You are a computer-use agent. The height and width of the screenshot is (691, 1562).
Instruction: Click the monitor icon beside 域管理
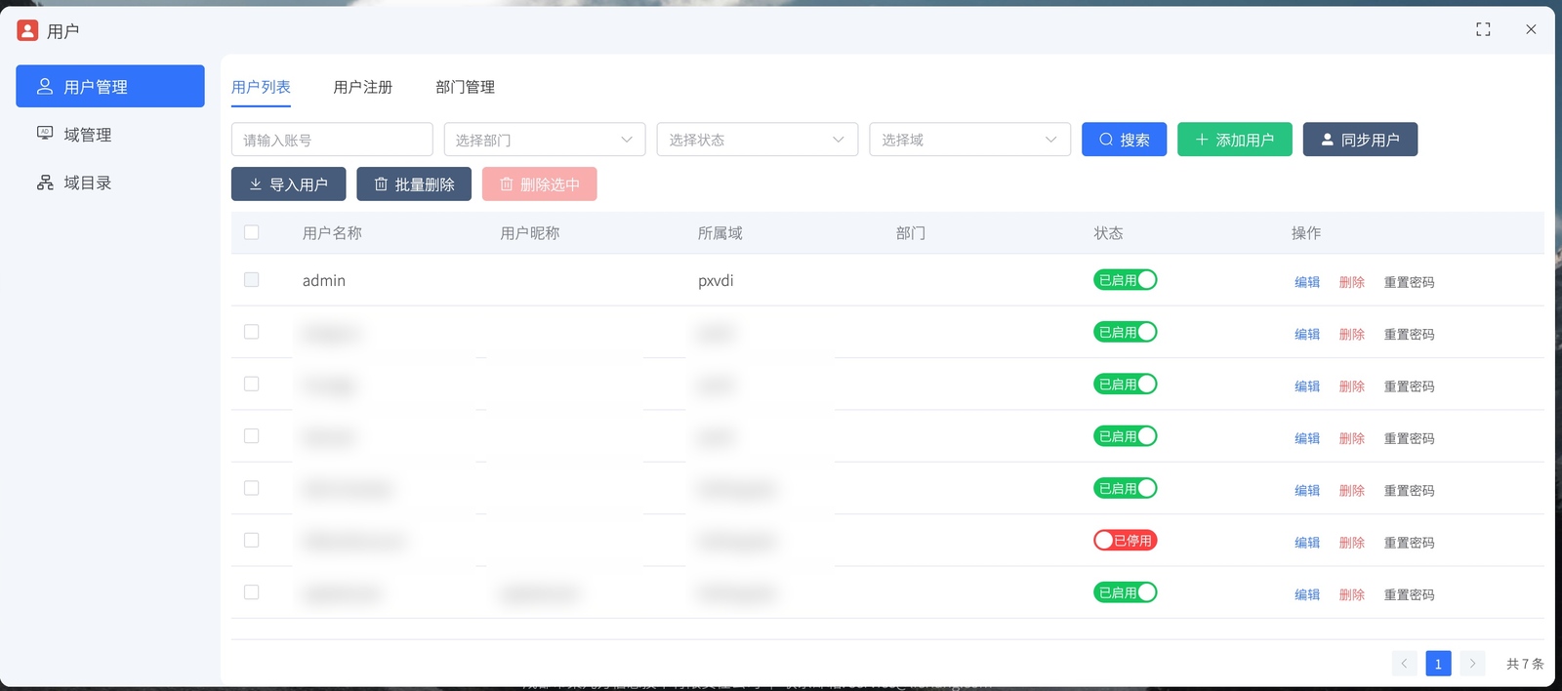tap(45, 133)
